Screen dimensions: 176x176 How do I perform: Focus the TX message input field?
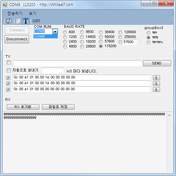tap(78, 63)
